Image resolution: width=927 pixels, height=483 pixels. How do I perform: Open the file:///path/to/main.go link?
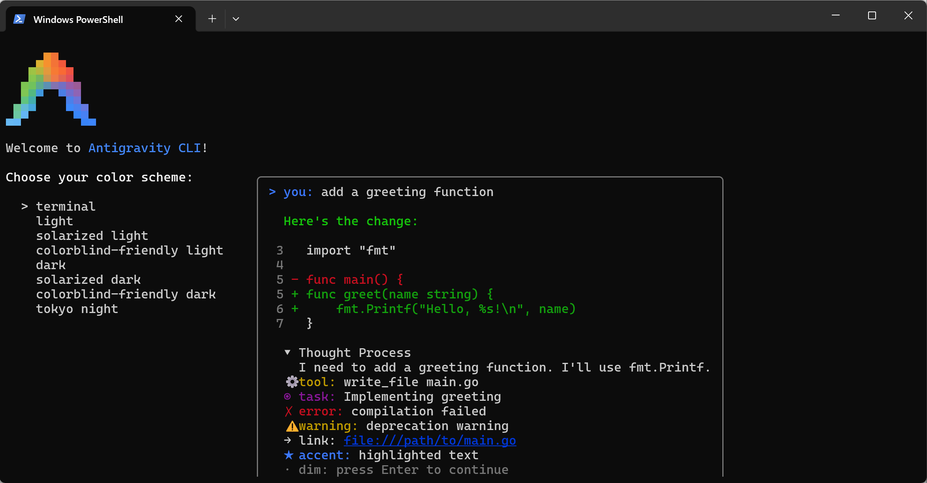430,440
